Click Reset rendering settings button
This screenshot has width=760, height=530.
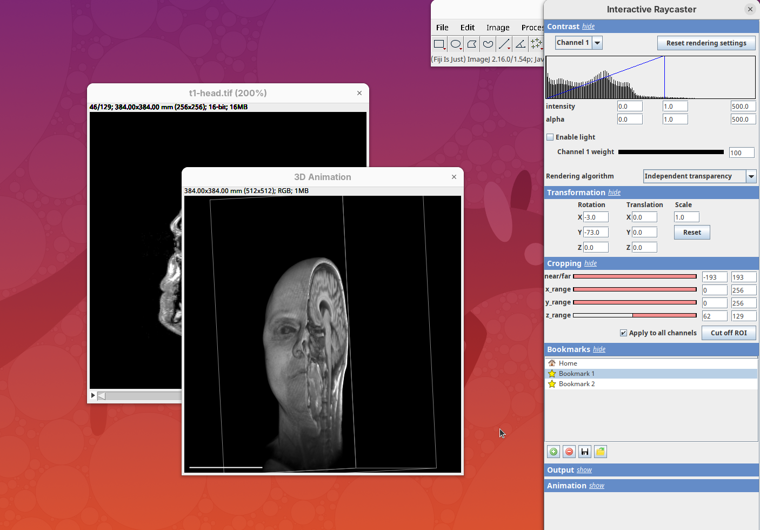point(706,43)
